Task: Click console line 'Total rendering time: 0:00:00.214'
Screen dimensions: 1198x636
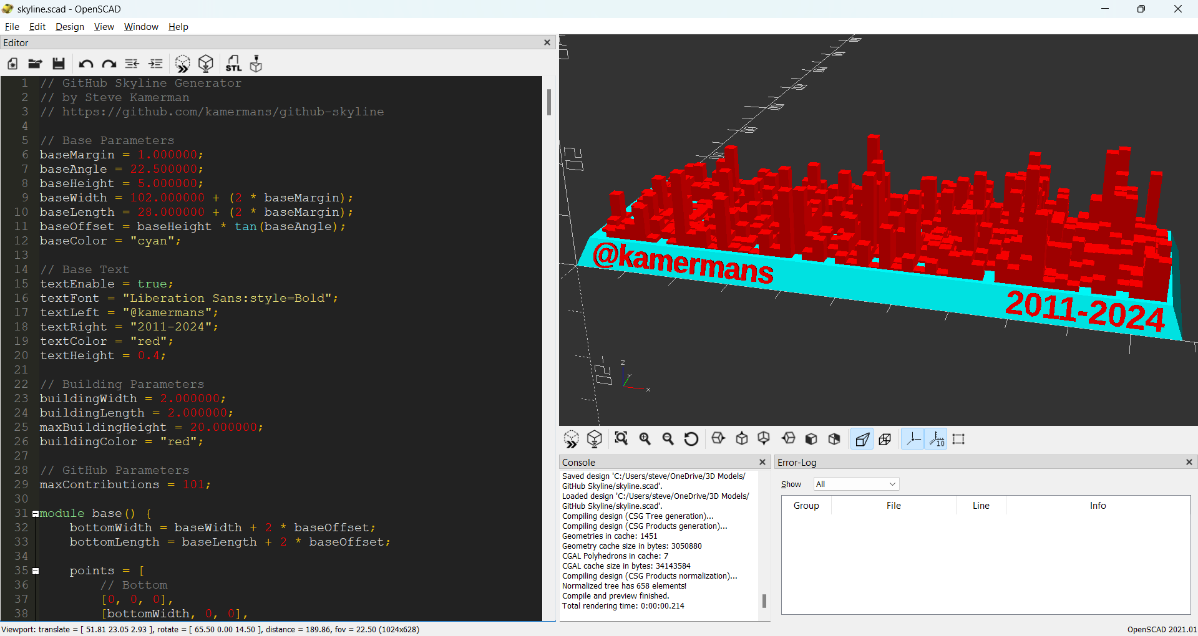Action: tap(623, 606)
